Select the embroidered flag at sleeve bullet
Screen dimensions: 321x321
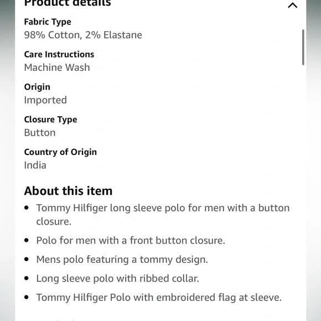click(x=159, y=298)
